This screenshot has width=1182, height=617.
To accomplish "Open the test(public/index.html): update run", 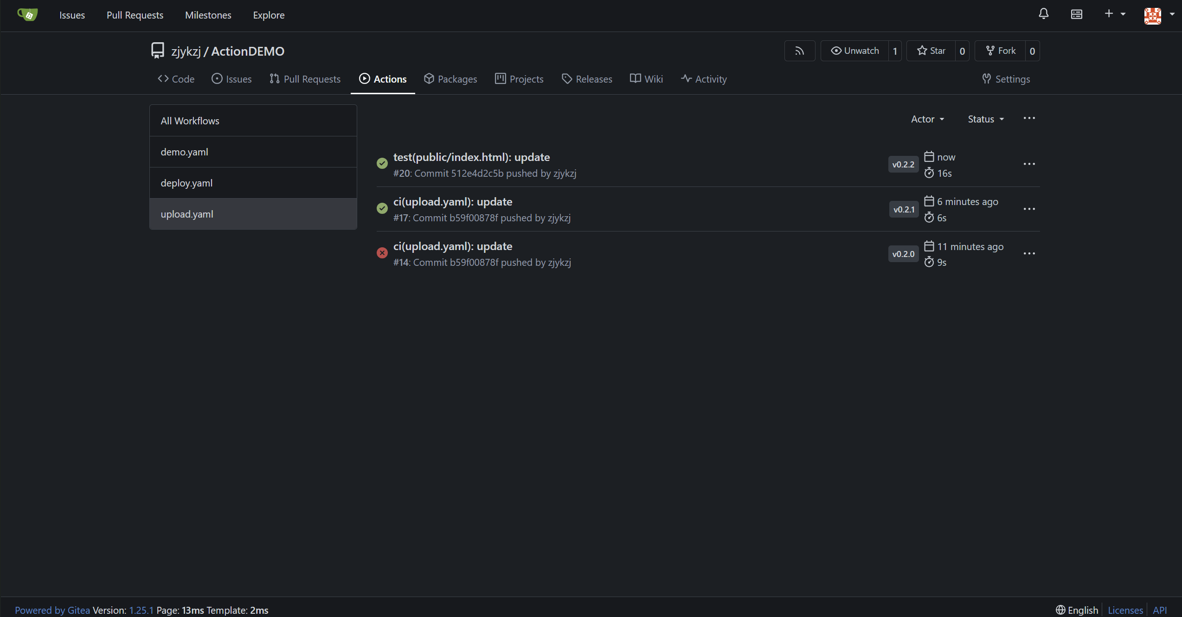I will [471, 157].
